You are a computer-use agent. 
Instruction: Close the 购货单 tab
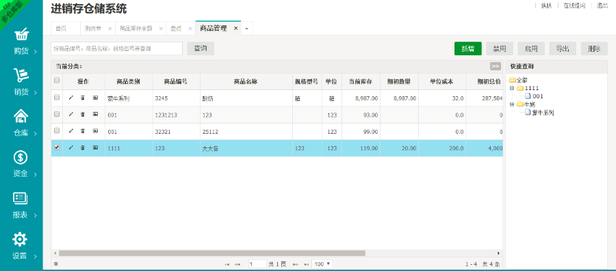coord(110,29)
